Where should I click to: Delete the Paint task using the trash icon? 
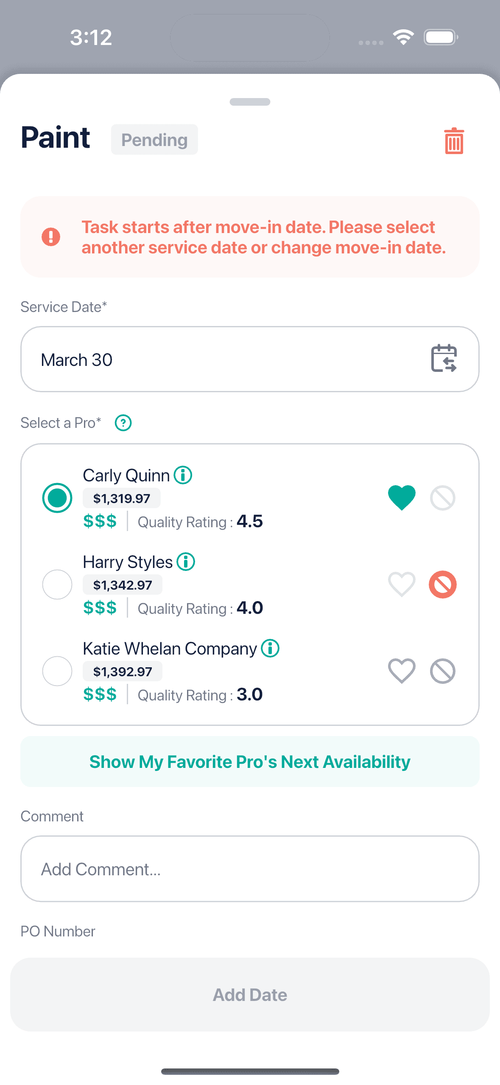[x=453, y=142]
